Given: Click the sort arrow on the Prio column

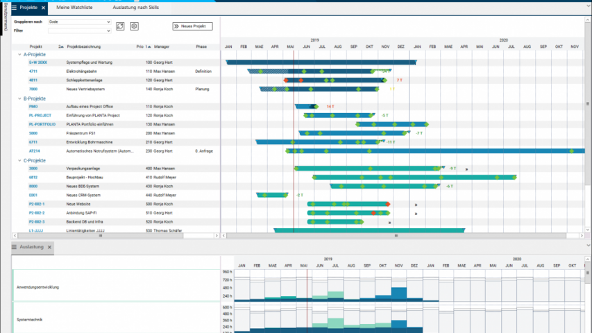Looking at the screenshot, I should 149,46.
